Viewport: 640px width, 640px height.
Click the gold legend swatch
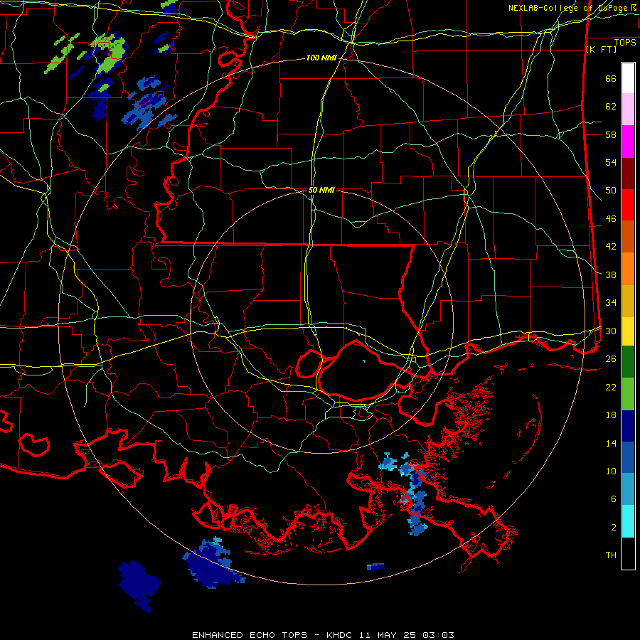(628, 301)
